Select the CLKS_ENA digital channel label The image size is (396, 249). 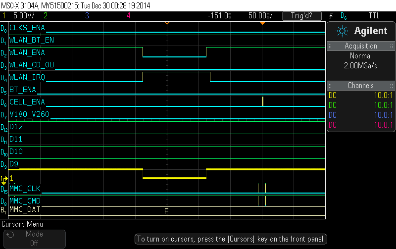click(x=27, y=28)
